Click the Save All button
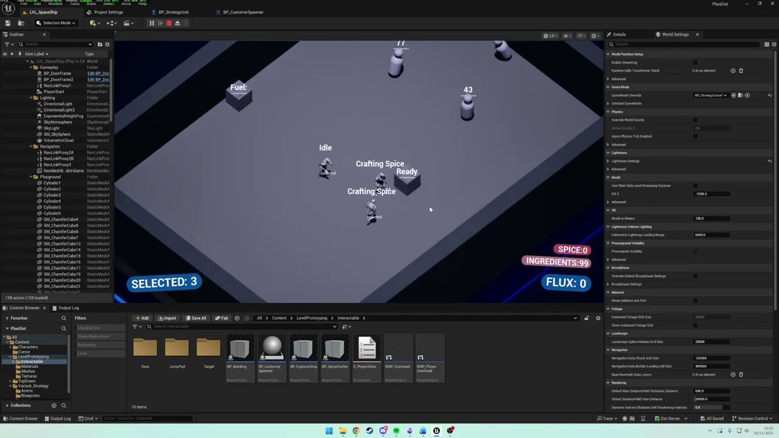Viewport: 779px width, 438px height. [x=196, y=318]
